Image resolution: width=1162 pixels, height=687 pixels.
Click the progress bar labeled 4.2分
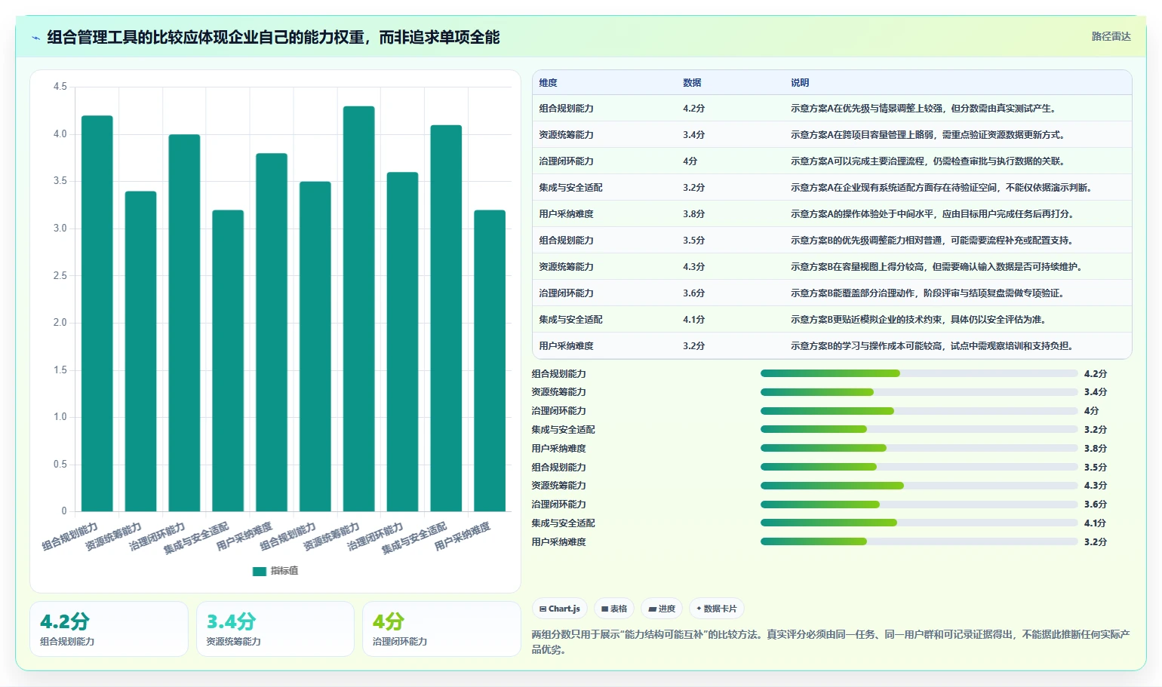click(x=919, y=373)
